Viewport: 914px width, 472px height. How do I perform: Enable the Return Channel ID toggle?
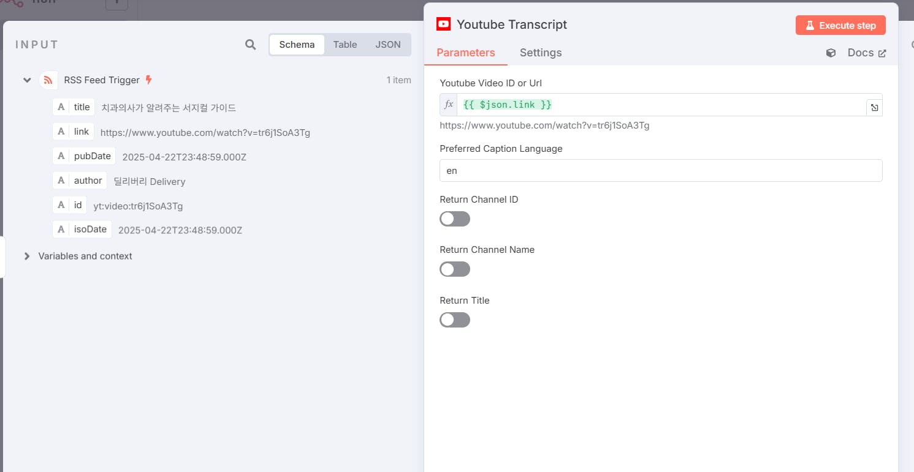point(455,219)
